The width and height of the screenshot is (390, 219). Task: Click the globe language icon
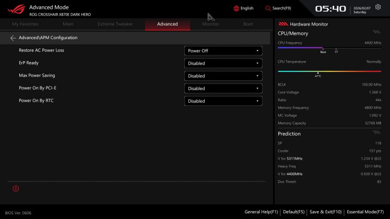pos(236,8)
